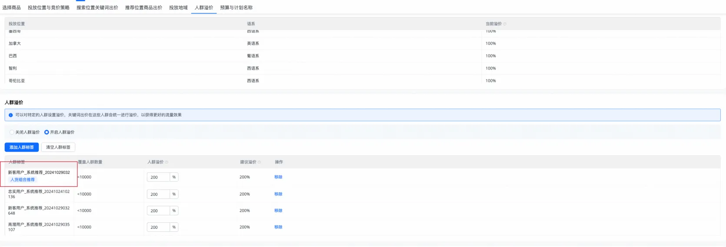The image size is (726, 247).
Task: Click the 人货组合推荐 tag label
Action: coord(23,180)
